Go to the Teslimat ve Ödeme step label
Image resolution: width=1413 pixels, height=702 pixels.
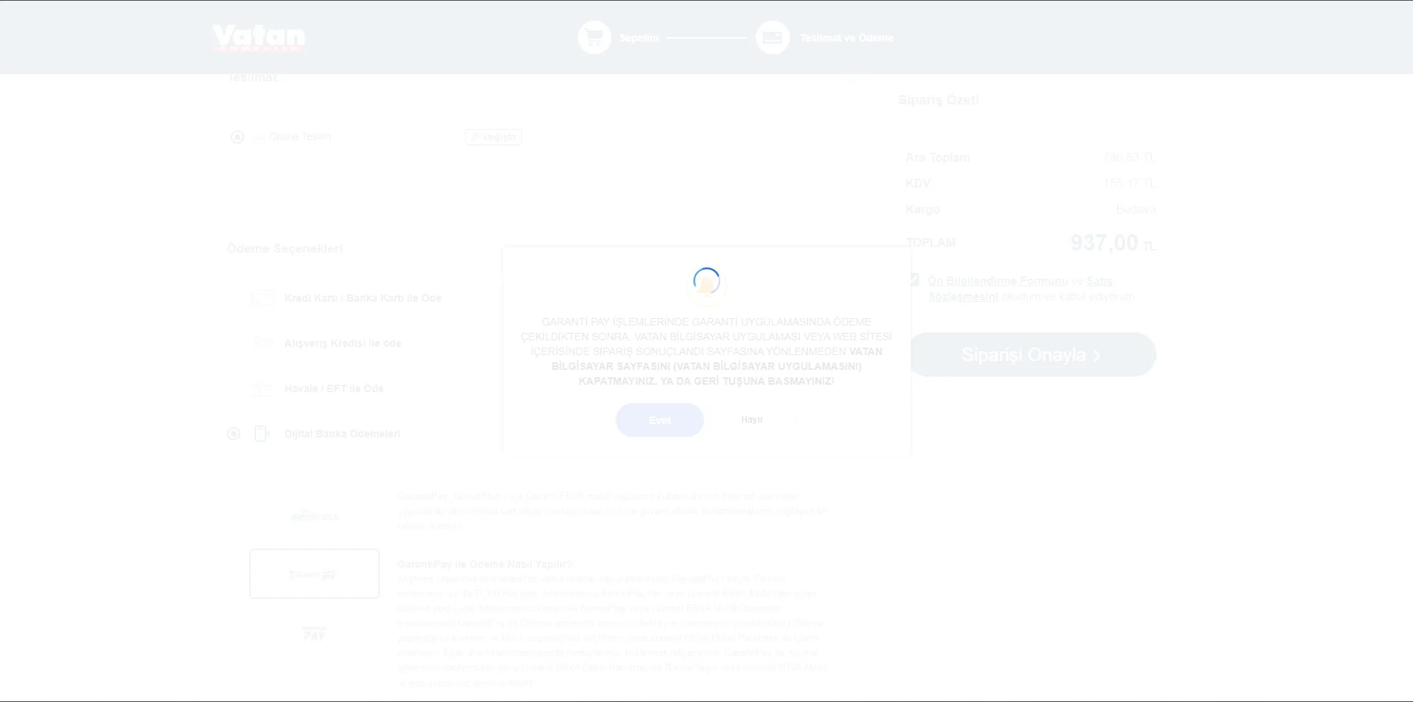(x=846, y=38)
